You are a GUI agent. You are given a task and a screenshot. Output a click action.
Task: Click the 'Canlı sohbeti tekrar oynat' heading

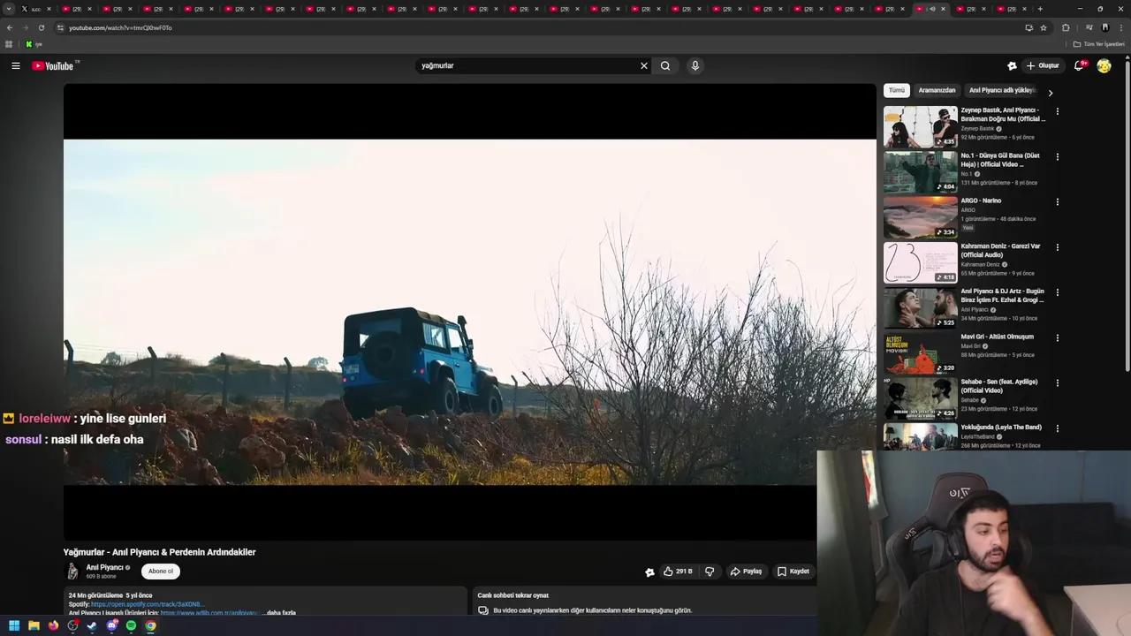[513, 595]
